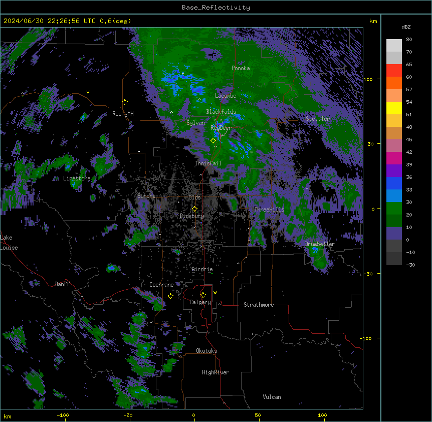Click the Cochrane town label
432x422 pixels.
pos(161,285)
